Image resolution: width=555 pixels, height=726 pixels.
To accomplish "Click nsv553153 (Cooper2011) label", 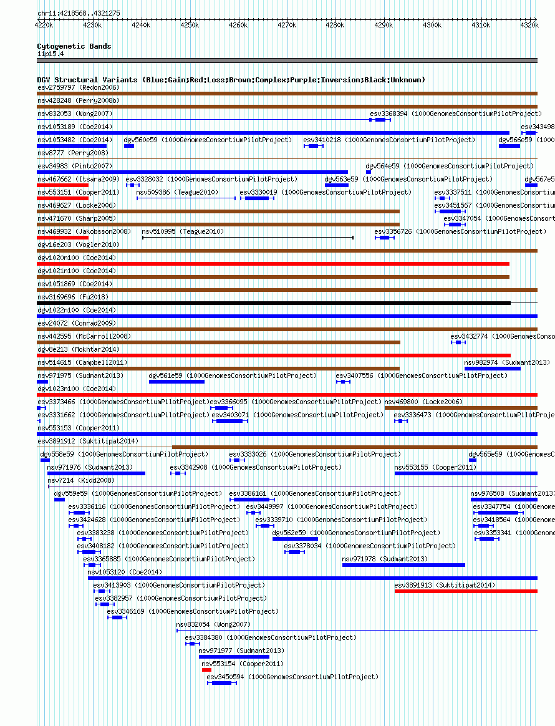I will click(78, 428).
